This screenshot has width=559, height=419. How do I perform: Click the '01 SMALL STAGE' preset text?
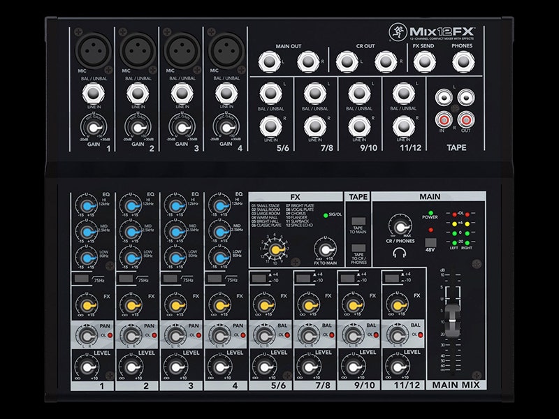click(266, 205)
